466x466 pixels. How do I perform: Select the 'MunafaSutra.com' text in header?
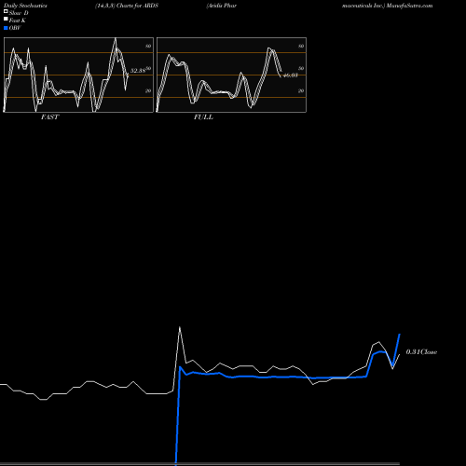click(x=409, y=6)
